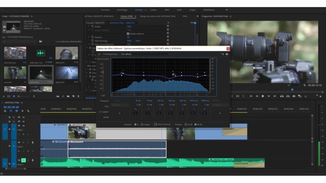Step forward one frame in Programme monitor
326x183 pixels.
(x=269, y=96)
